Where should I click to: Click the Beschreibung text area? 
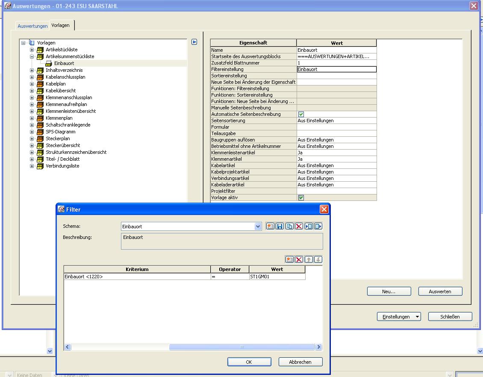click(222, 241)
